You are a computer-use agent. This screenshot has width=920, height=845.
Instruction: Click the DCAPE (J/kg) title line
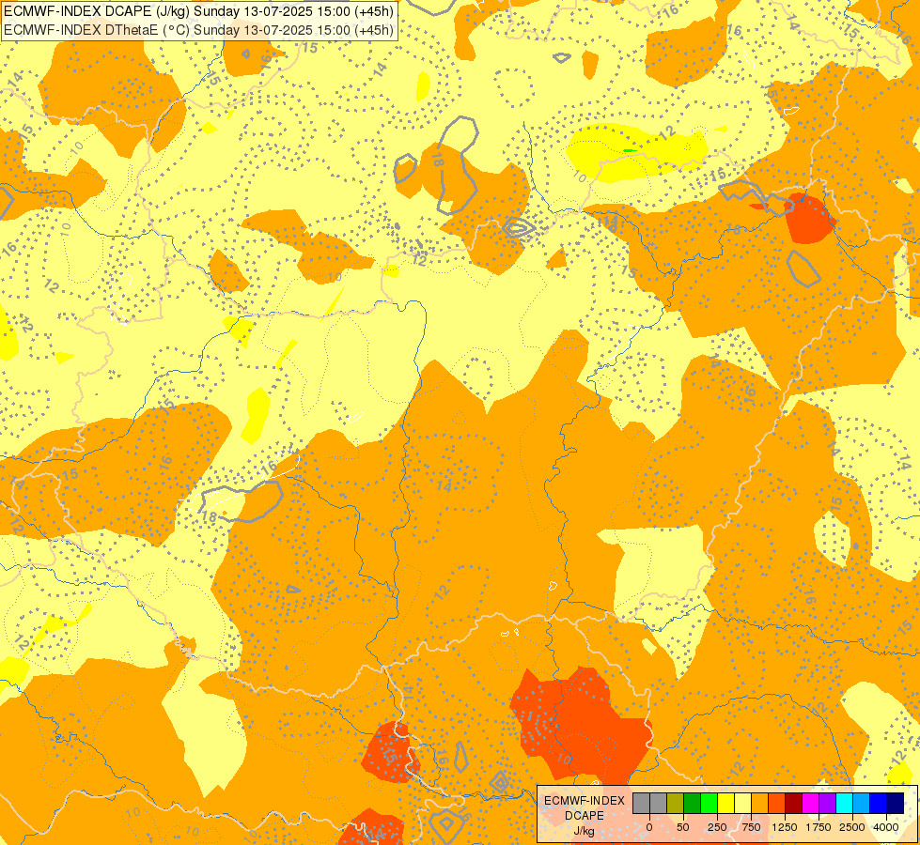coord(198,11)
